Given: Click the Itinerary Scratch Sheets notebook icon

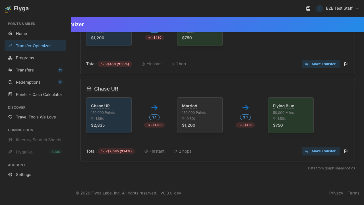Looking at the screenshot, I should point(10,140).
